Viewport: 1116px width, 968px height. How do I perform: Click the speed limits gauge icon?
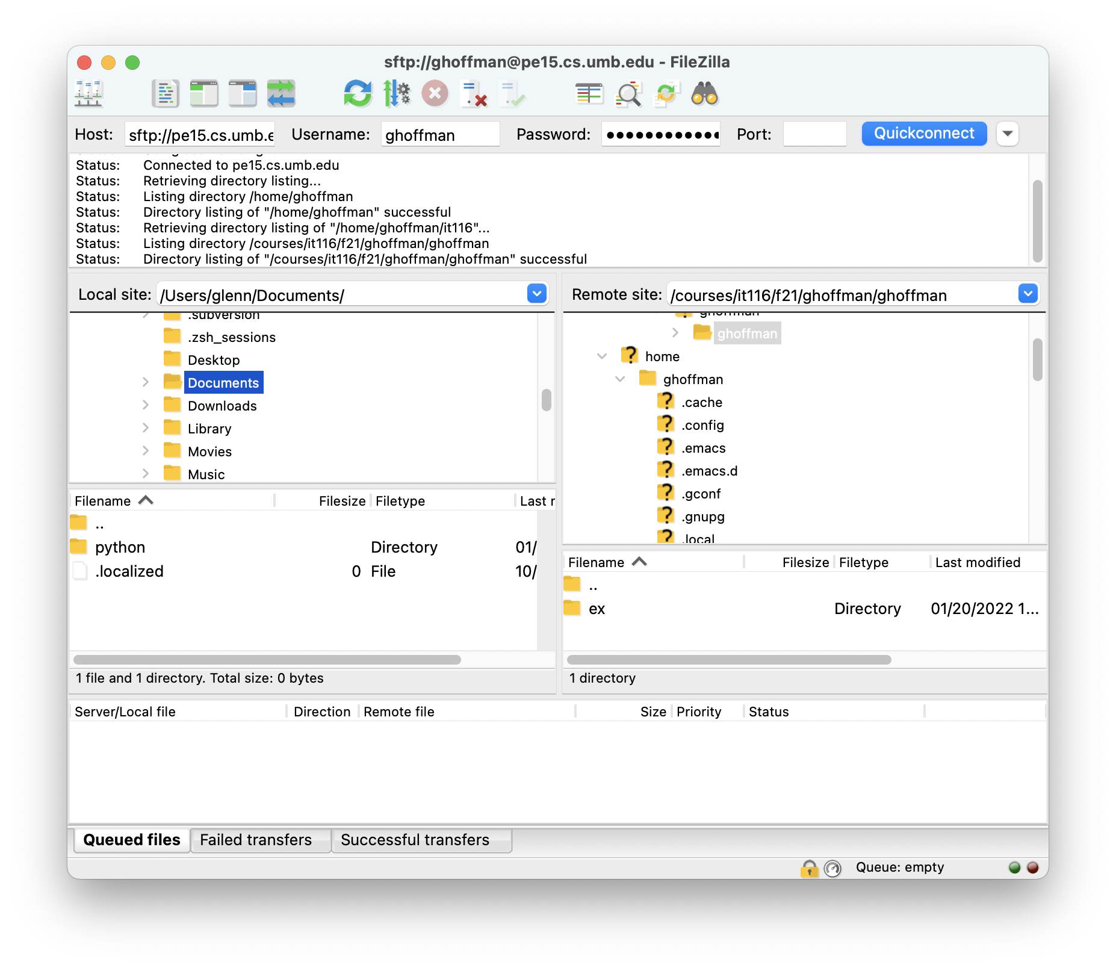[832, 867]
